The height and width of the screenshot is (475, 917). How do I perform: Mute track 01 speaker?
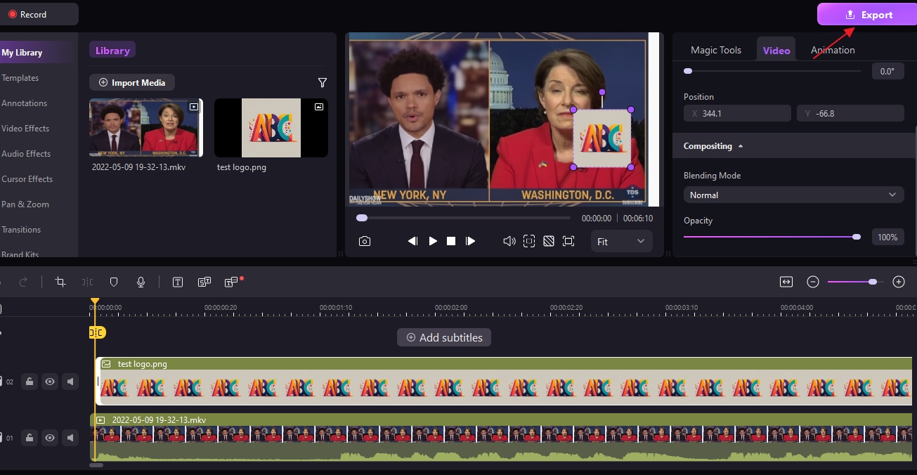click(70, 438)
